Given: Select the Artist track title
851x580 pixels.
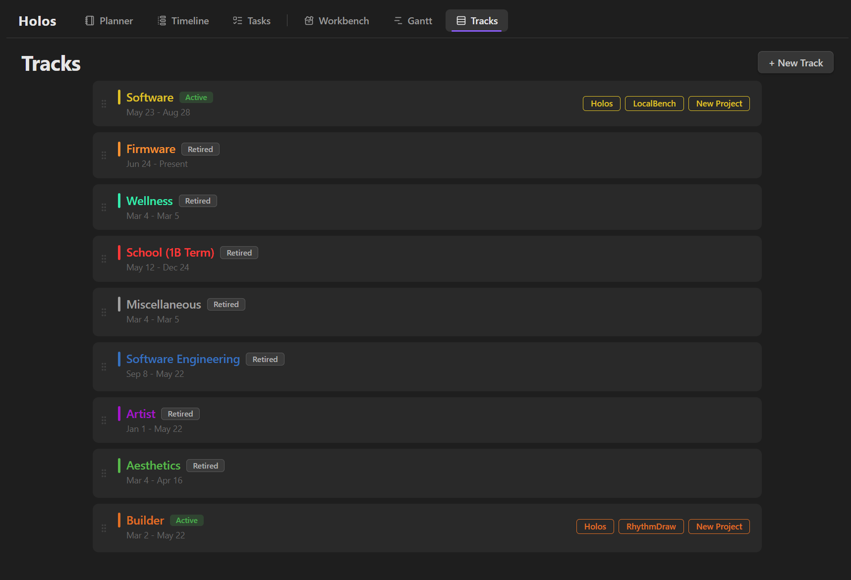Looking at the screenshot, I should pyautogui.click(x=141, y=414).
